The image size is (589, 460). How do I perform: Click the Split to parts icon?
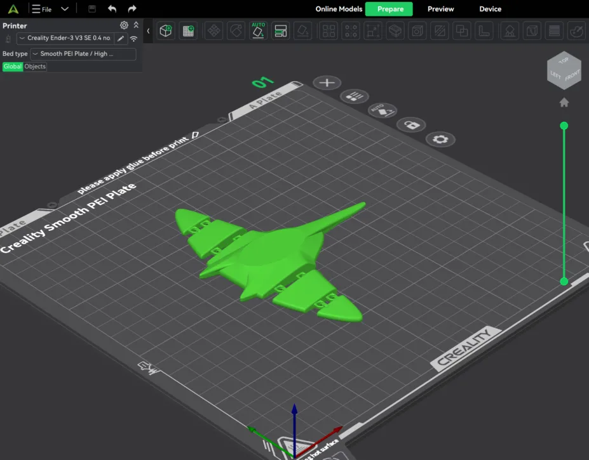351,30
